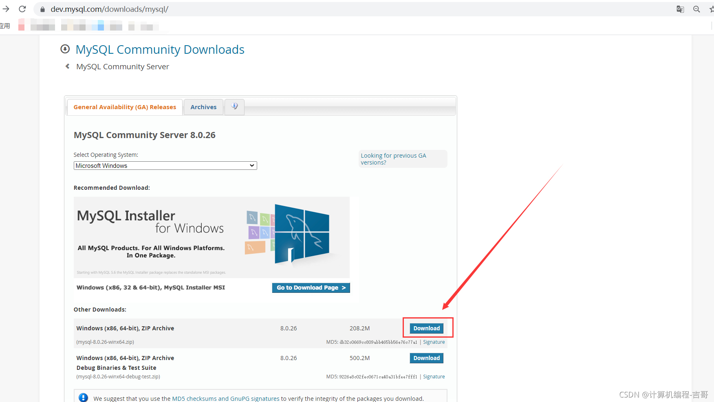Screen dimensions: 714x402
Task: Click the MySQL Installer for Windows banner
Action: point(212,237)
